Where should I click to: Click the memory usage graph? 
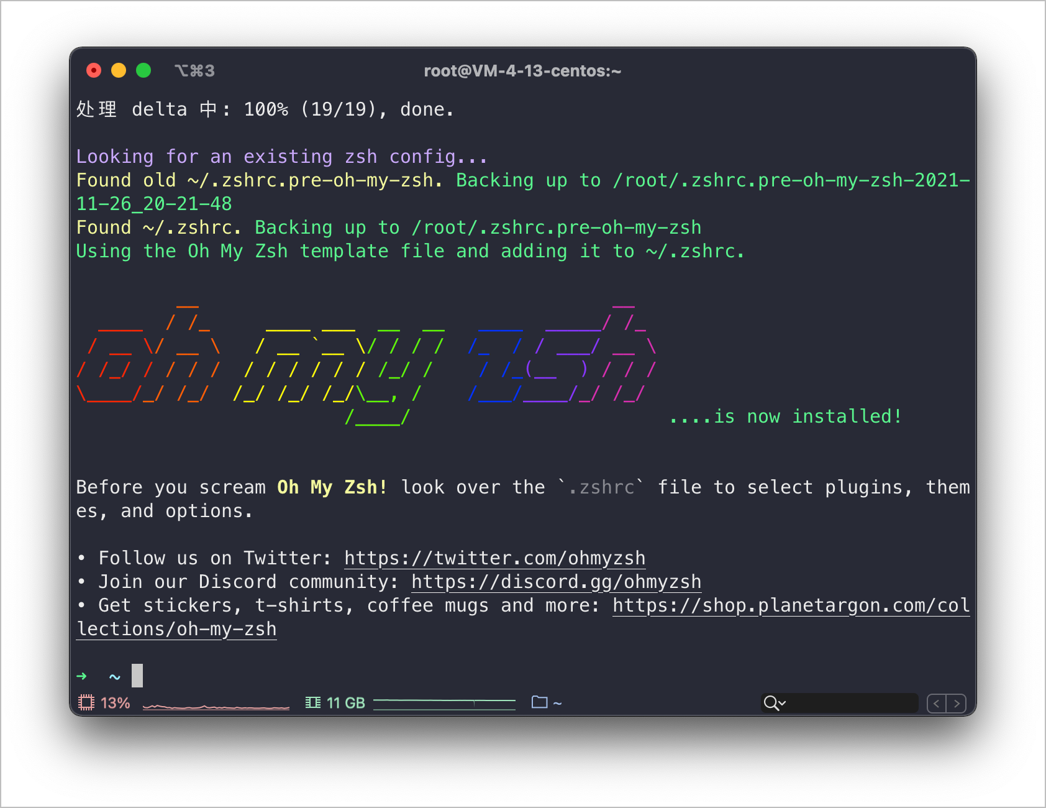(x=444, y=704)
